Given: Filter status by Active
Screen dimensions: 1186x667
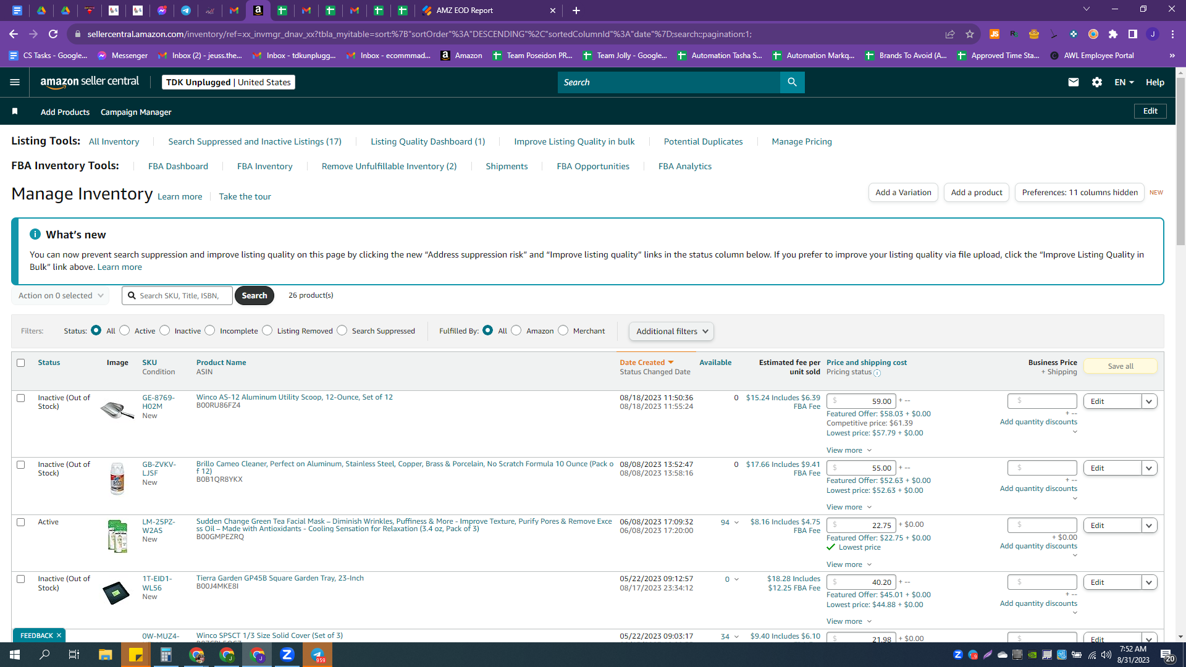Looking at the screenshot, I should [125, 330].
